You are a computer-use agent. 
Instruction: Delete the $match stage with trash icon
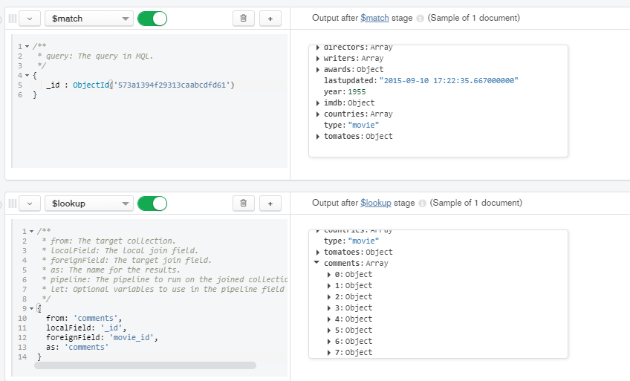click(x=244, y=18)
